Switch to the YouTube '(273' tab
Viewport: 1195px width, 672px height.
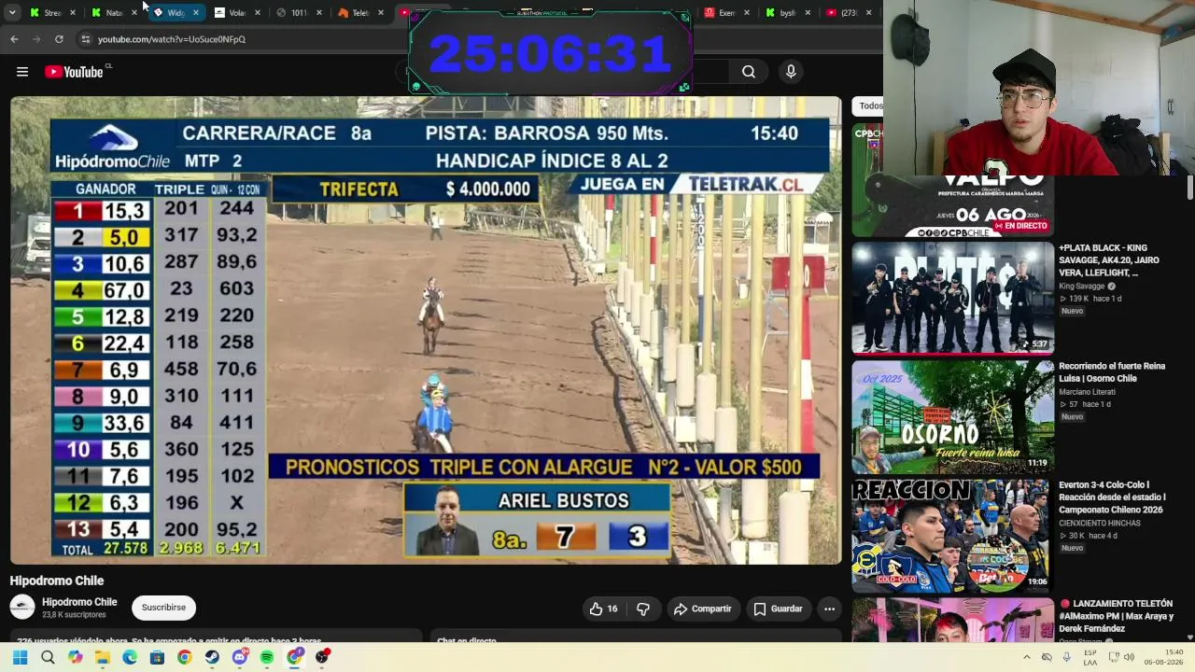(x=848, y=13)
